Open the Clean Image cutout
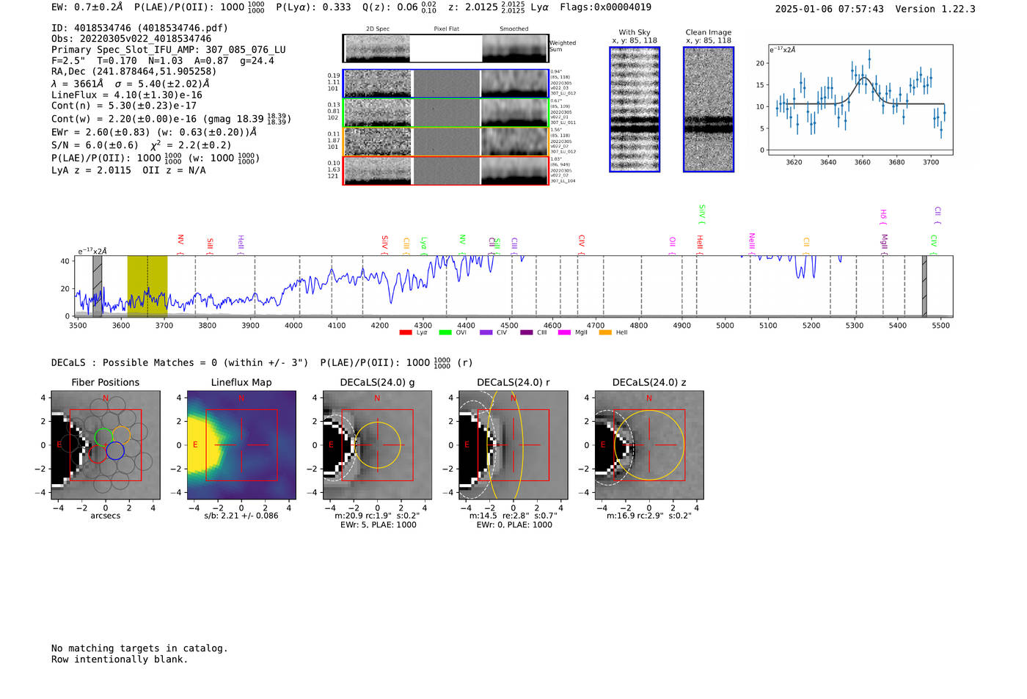Image resolution: width=1027 pixels, height=699 pixels. (x=709, y=109)
